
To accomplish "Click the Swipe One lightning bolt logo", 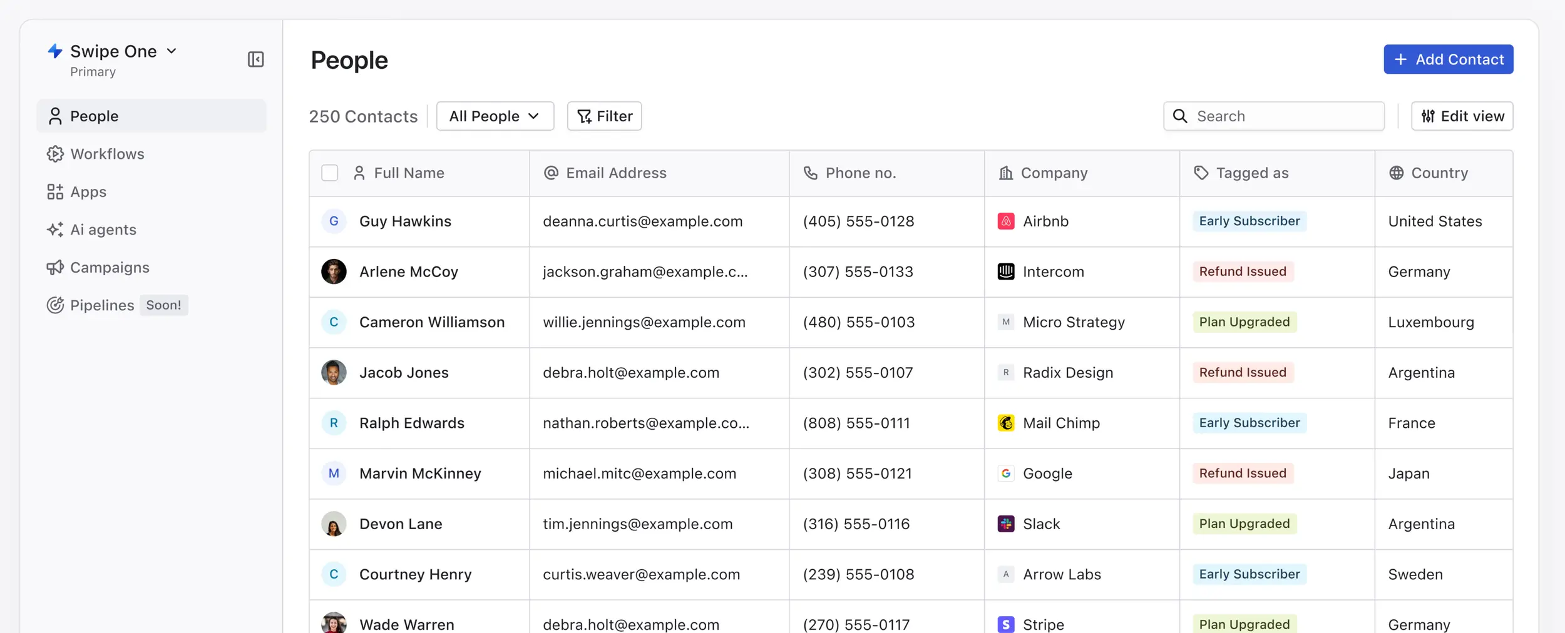I will 55,51.
